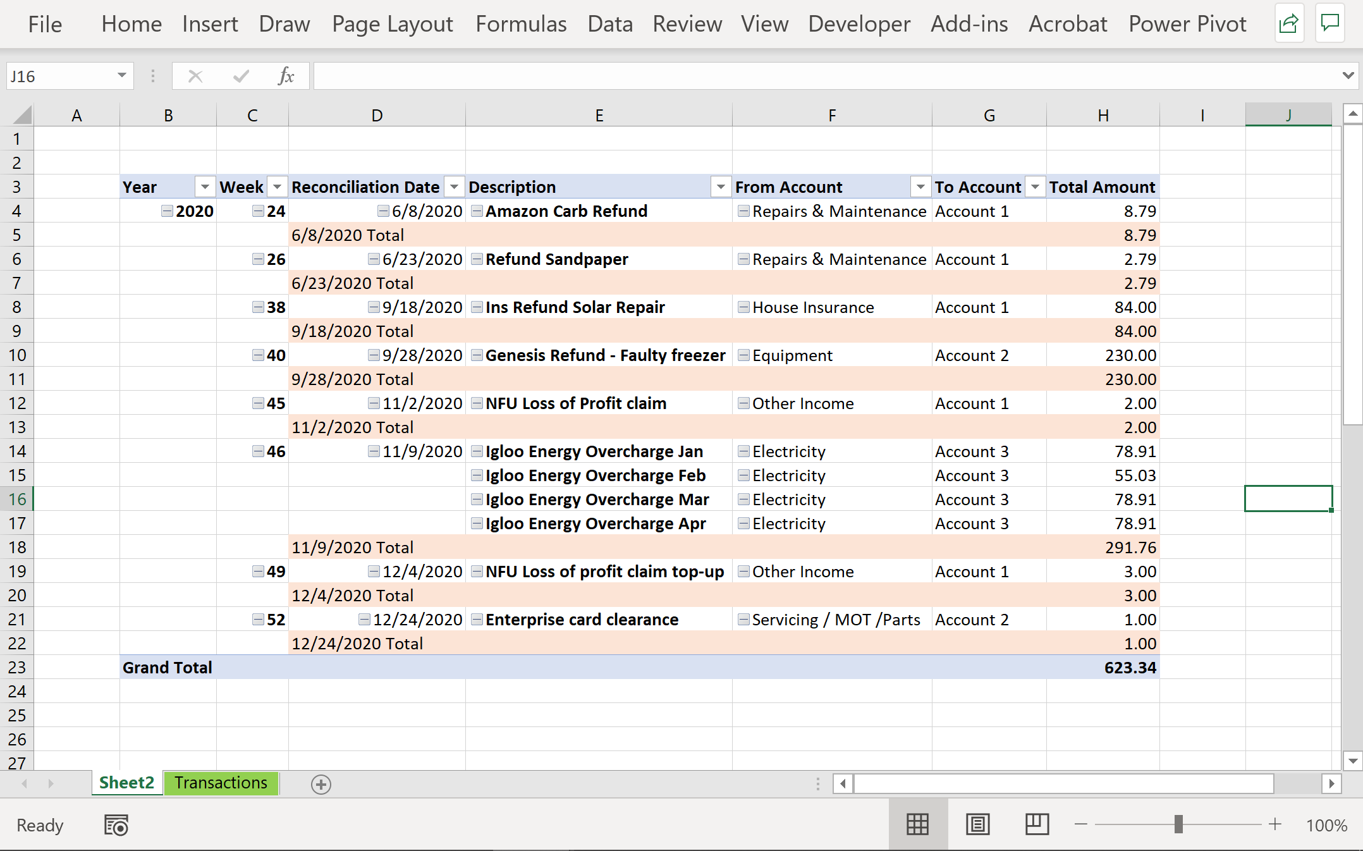Open Reconciliation Date filter dropdown
The image size is (1363, 851).
[454, 187]
